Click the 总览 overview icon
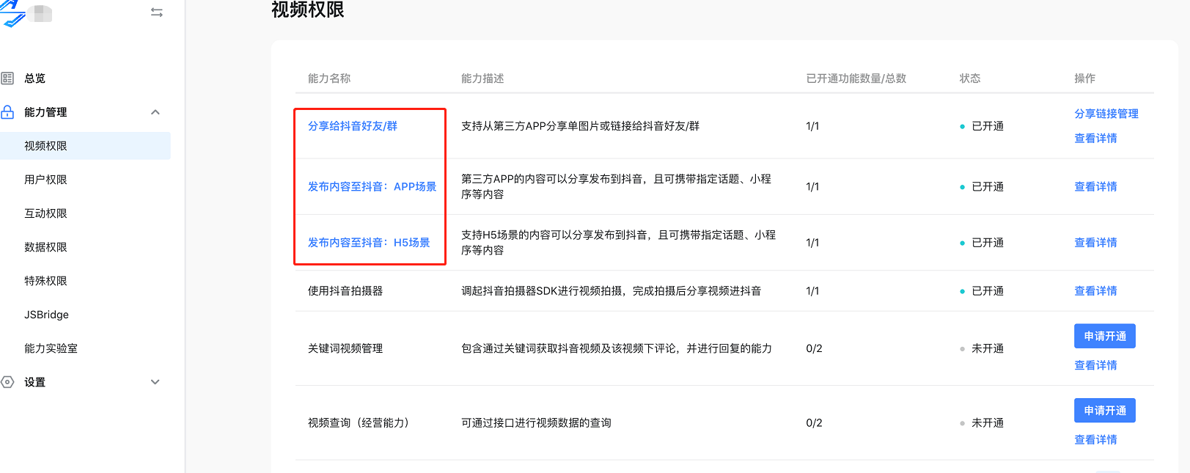 (x=7, y=78)
